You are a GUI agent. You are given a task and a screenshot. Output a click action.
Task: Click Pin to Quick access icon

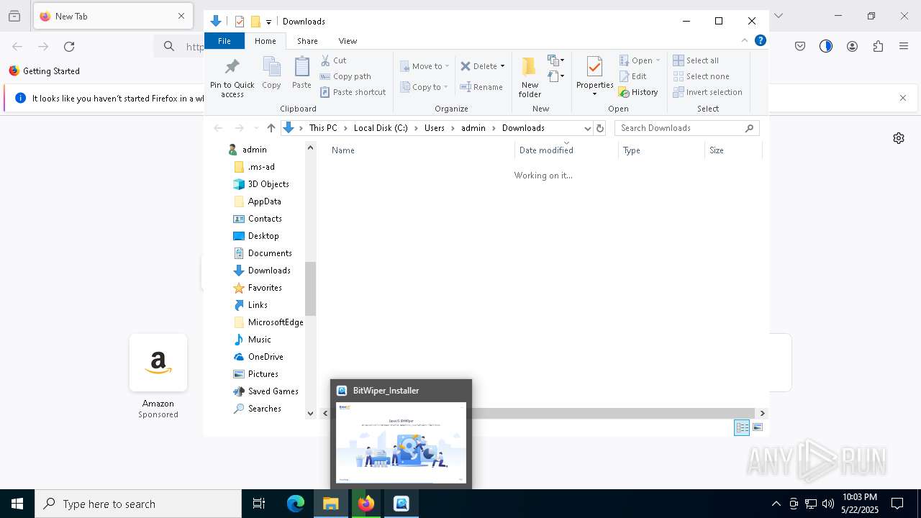pos(232,77)
